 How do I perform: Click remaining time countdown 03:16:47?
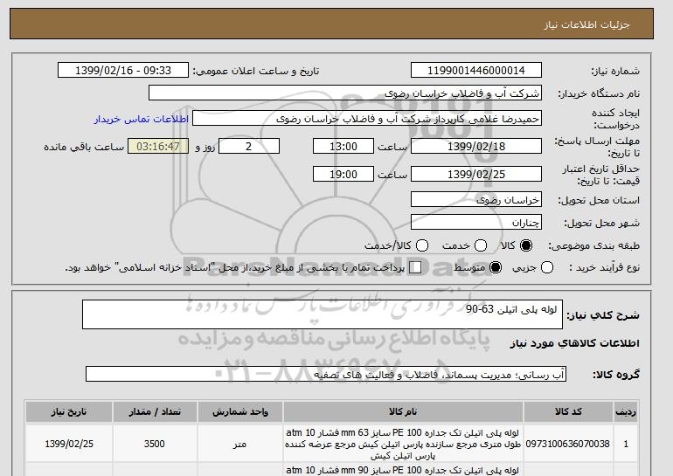pyautogui.click(x=158, y=146)
